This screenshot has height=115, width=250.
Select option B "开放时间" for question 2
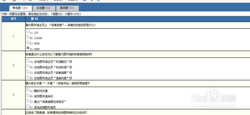(x=28, y=66)
